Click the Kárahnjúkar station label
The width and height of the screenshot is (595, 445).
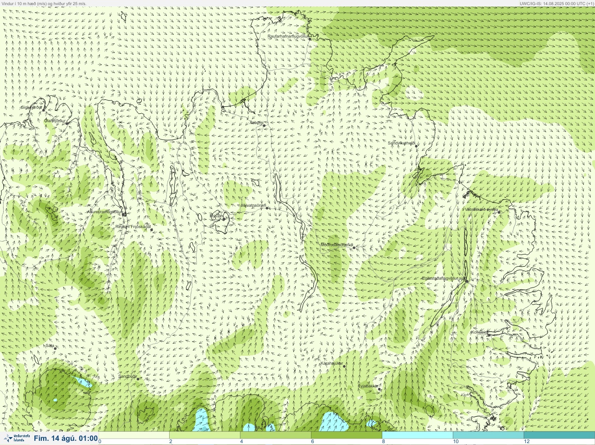(x=332, y=363)
